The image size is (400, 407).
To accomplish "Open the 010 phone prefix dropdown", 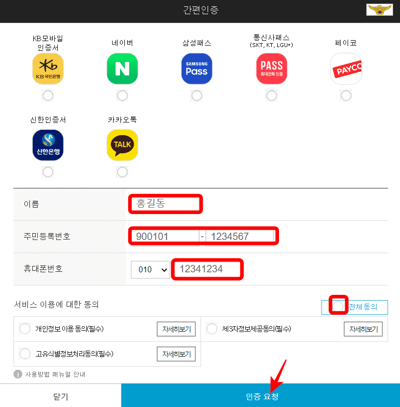I will pos(150,270).
